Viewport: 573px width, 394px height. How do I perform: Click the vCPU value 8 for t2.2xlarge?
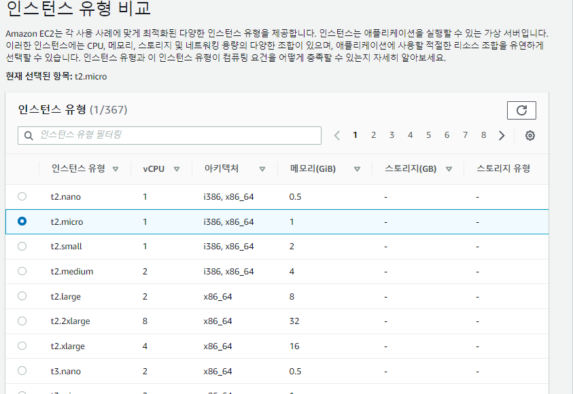pos(145,321)
